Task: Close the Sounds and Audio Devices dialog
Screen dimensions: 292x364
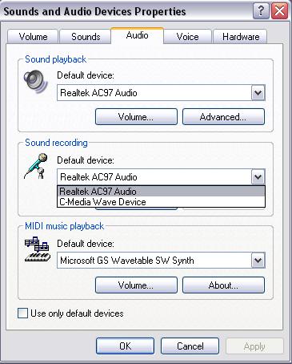Action: (x=279, y=11)
